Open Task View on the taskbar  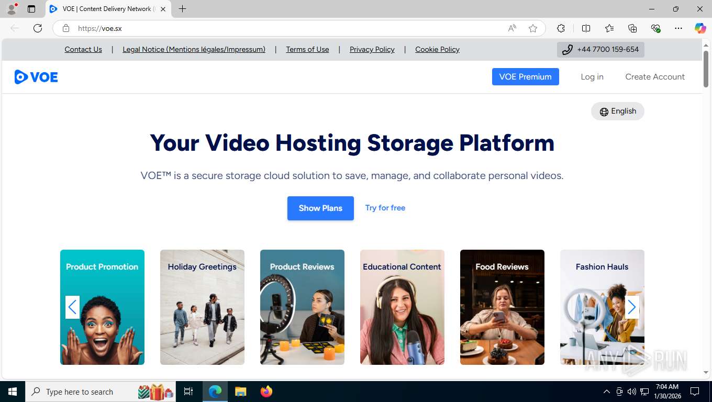point(188,392)
